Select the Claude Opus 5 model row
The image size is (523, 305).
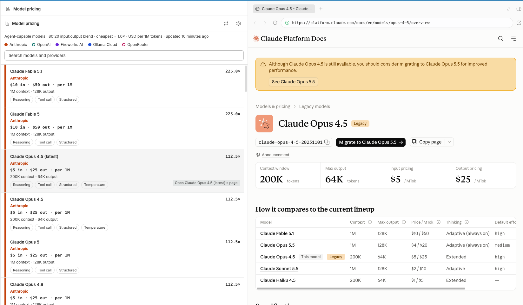pyautogui.click(x=124, y=256)
